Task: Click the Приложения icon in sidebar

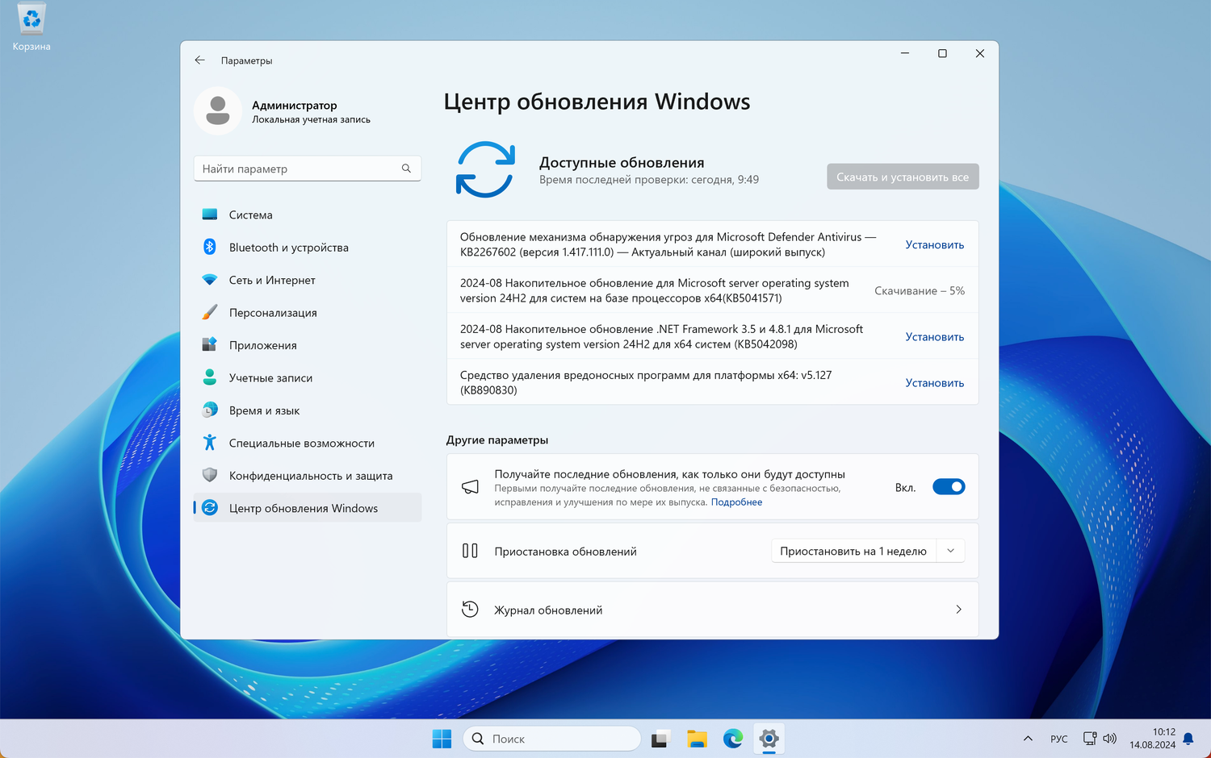Action: [210, 344]
